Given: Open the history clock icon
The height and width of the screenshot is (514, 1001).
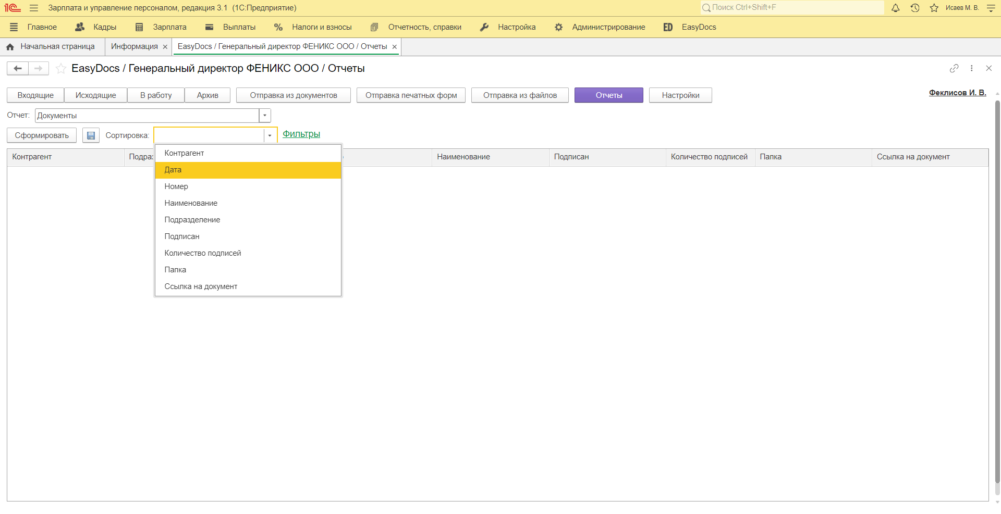Looking at the screenshot, I should pos(915,8).
